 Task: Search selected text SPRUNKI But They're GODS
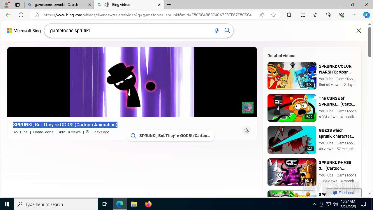pyautogui.click(x=171, y=136)
